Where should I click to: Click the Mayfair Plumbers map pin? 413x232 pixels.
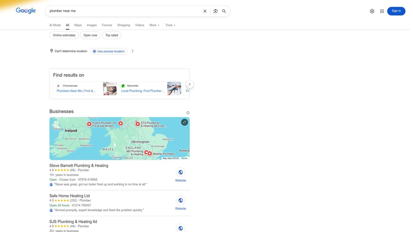pos(150,153)
